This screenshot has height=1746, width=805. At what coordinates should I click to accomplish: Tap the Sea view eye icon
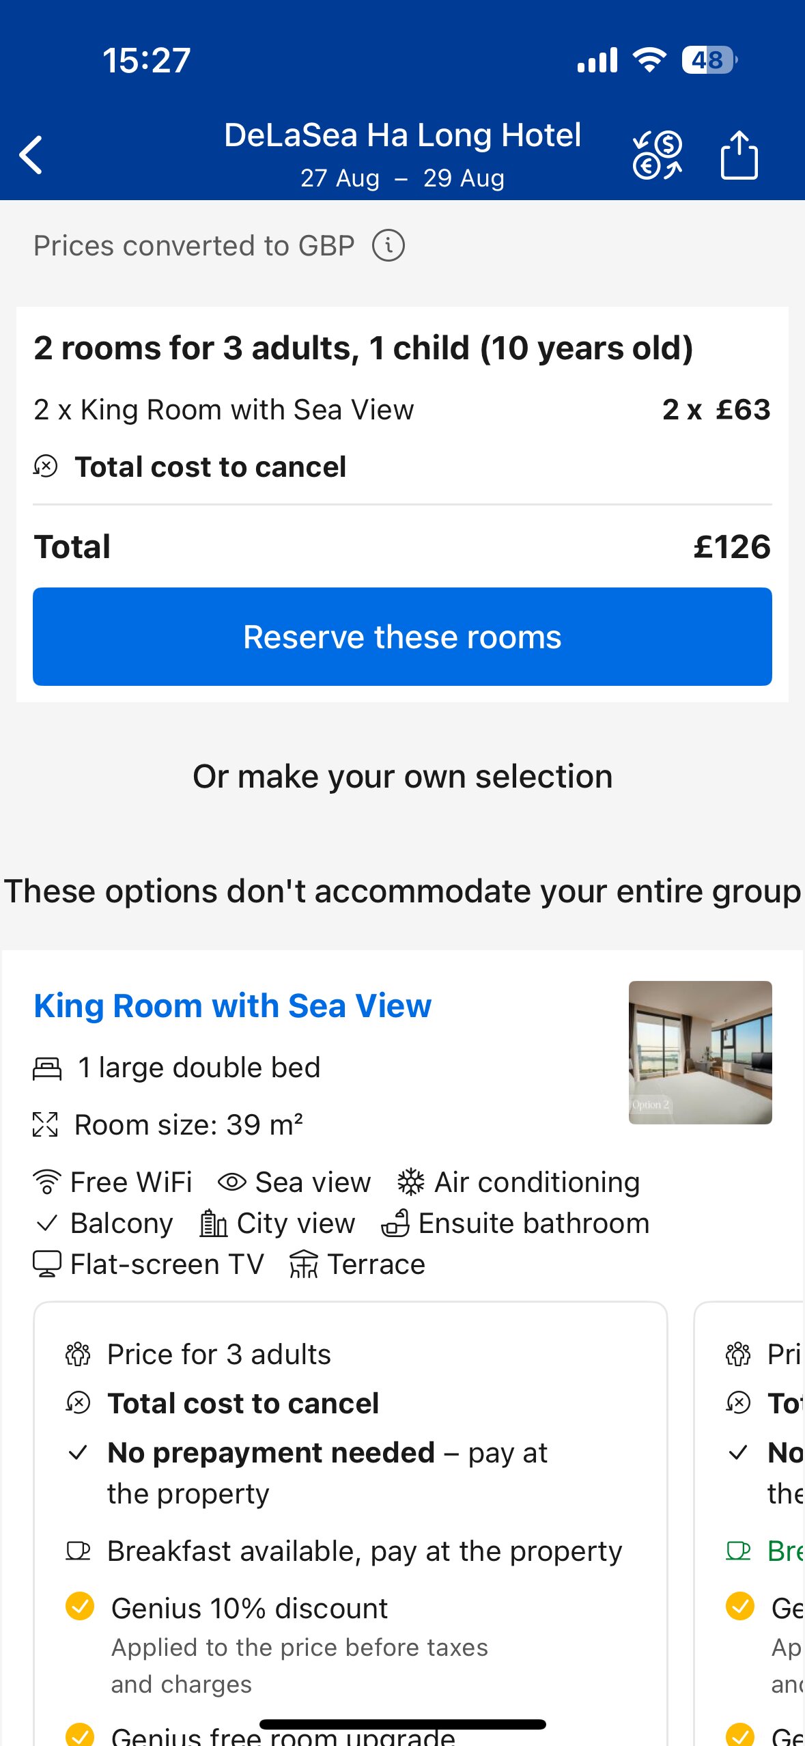[x=232, y=1182]
